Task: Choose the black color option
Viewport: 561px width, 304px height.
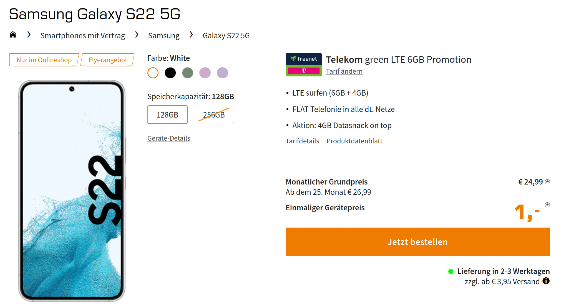Action: click(x=170, y=73)
